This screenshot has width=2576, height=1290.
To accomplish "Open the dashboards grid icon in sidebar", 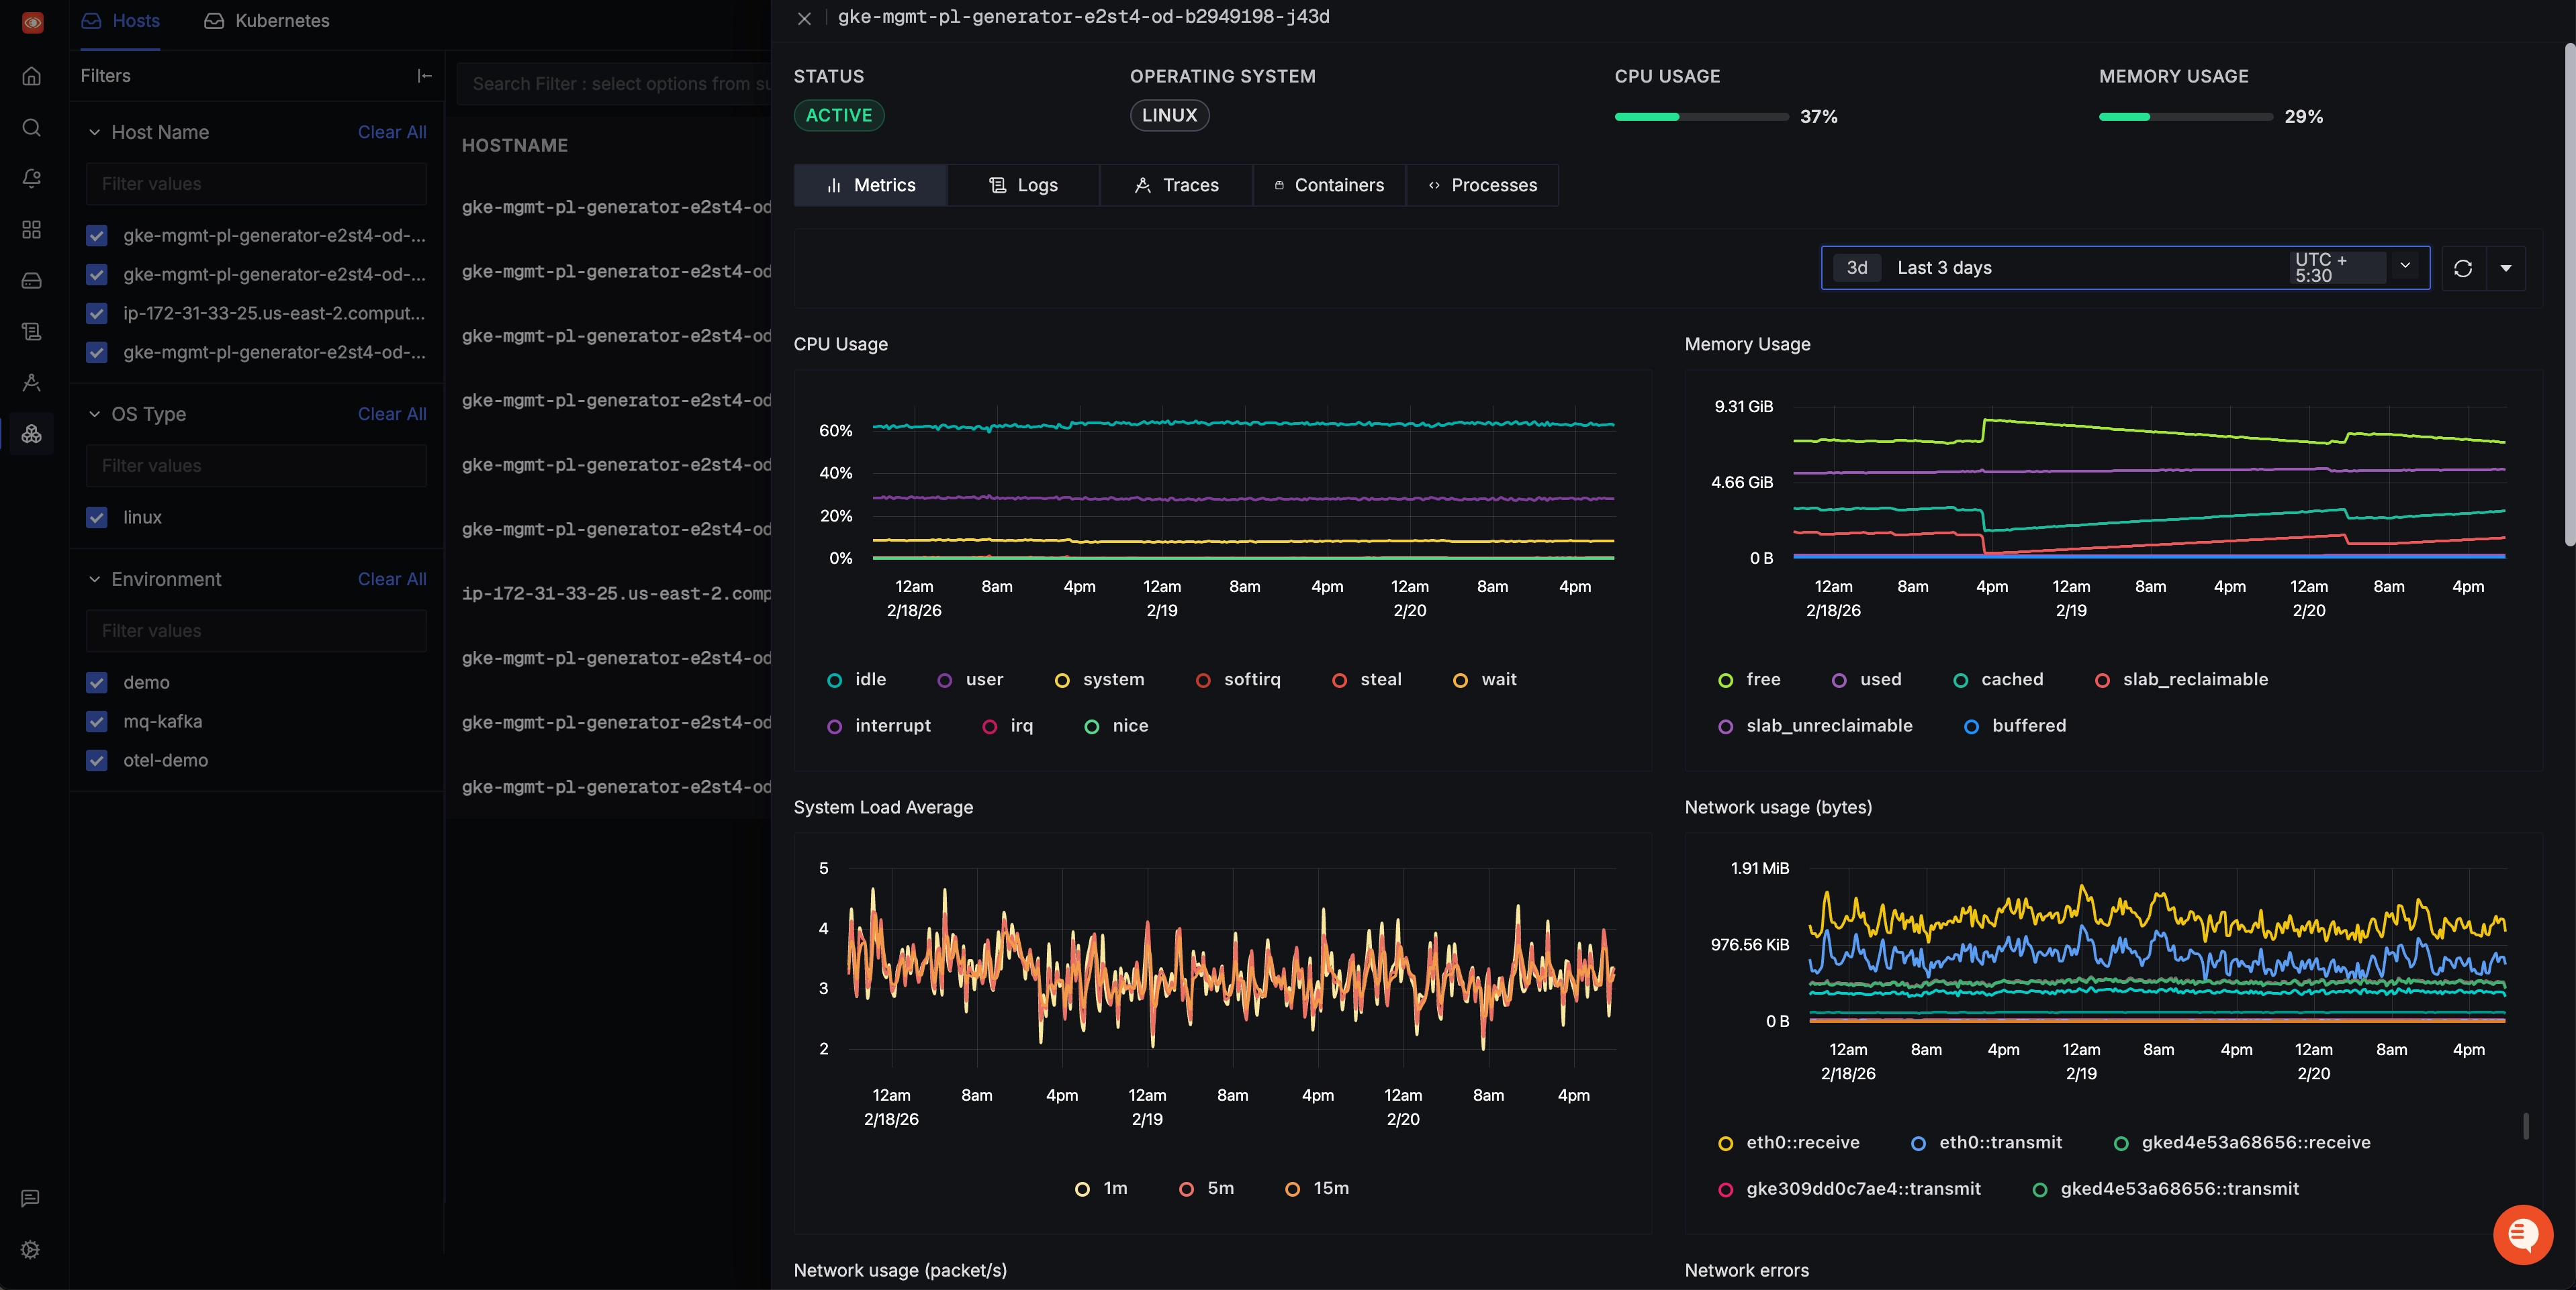I will (x=31, y=230).
